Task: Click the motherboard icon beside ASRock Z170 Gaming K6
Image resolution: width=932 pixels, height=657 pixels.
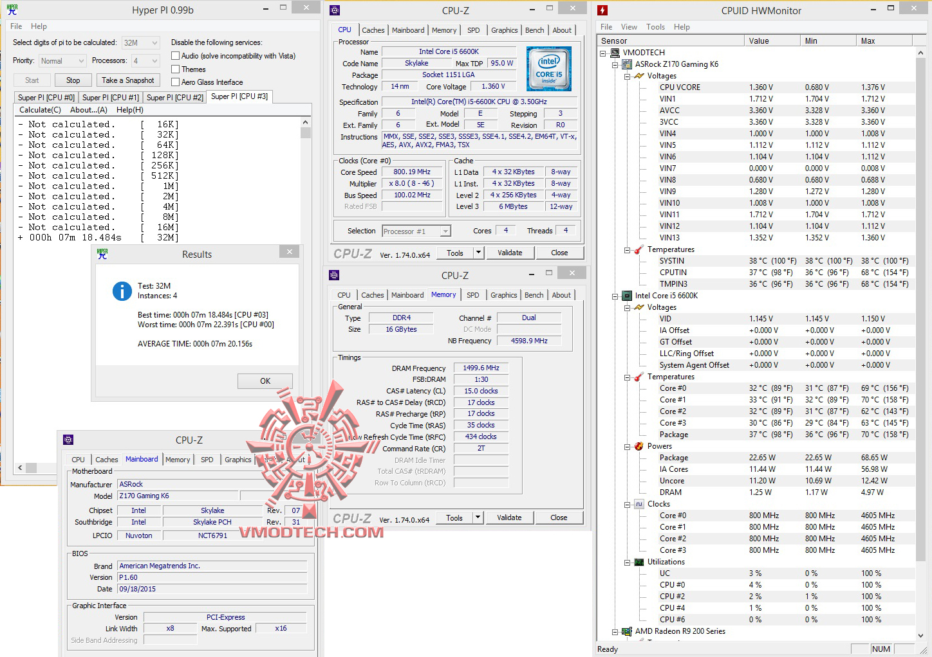Action: click(627, 64)
